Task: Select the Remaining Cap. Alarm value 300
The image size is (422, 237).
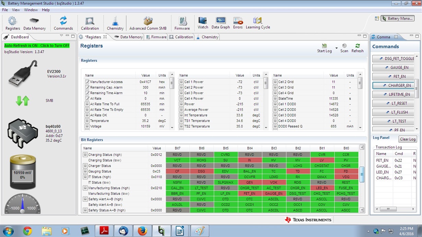Action: (x=145, y=87)
